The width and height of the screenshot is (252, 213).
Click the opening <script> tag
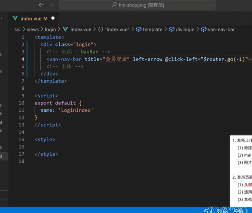(x=46, y=96)
